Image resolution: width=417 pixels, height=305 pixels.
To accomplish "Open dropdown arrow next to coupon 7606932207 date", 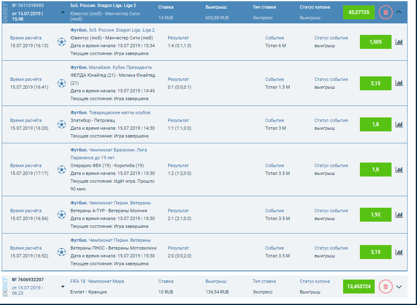I will pos(63,287).
